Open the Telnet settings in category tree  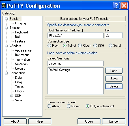click(19, 87)
